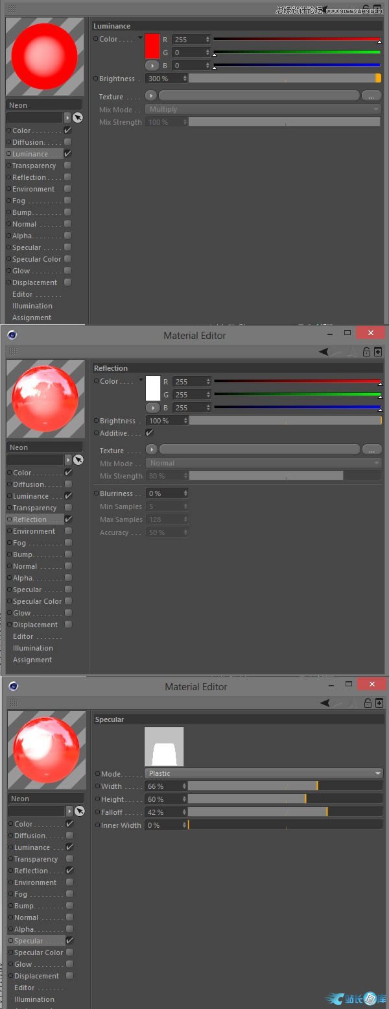389x1009 pixels.
Task: Click the '...' texture browse button in Reflection panel
Action: [x=371, y=450]
